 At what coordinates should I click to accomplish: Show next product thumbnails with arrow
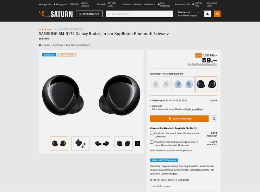tap(137, 143)
